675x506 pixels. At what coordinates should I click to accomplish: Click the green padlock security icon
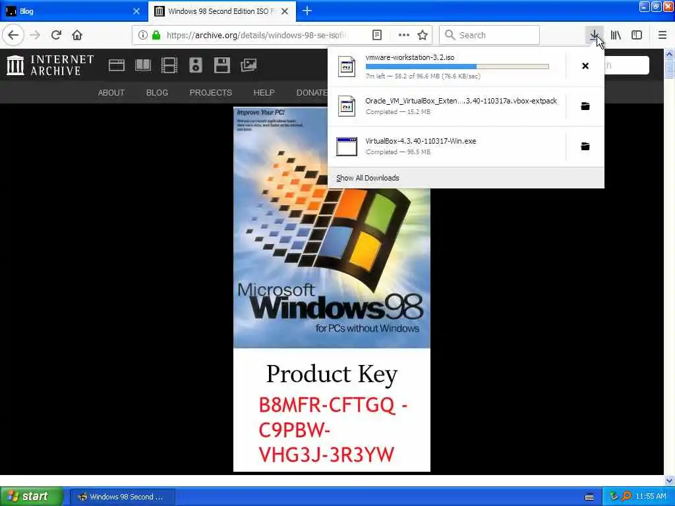point(156,35)
